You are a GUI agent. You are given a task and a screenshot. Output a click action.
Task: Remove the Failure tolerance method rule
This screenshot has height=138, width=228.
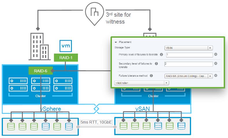216,75
